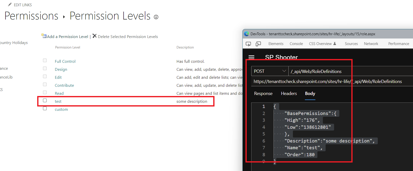Screen dimensions: 413x171
Task: Click the 'some description' cell text
Action: [192, 101]
